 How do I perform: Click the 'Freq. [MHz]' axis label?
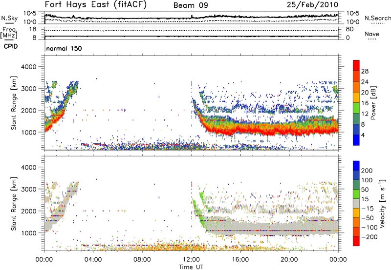point(9,33)
